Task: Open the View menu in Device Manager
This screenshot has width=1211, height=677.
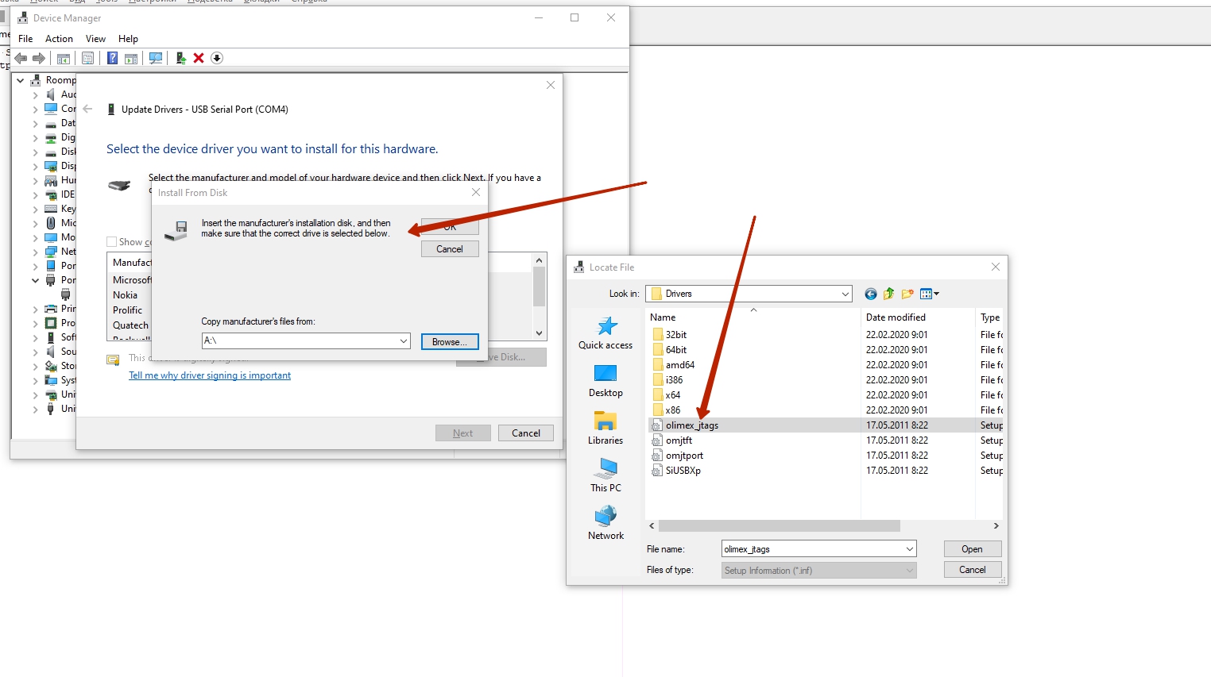Action: (x=95, y=39)
